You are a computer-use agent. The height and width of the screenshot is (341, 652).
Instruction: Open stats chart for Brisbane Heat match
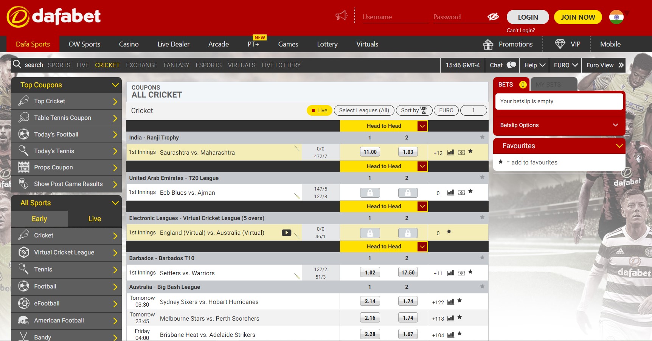click(450, 335)
